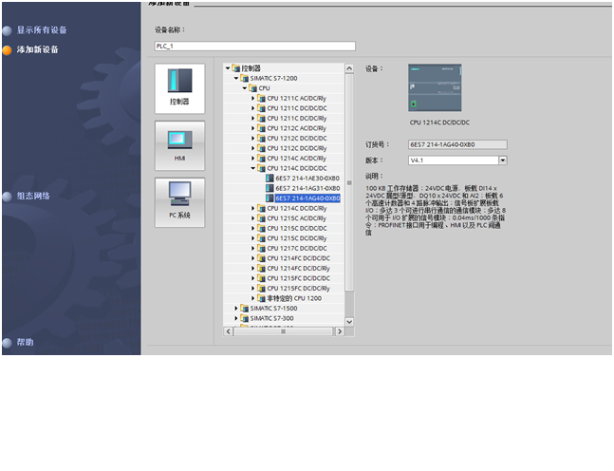Click the CPU 1214FC DC/DC/DC folder icon
This screenshot has width=614, height=471.
point(261,258)
